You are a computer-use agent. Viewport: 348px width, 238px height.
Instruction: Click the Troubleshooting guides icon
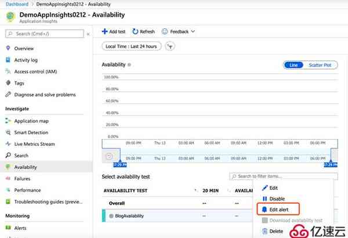point(8,202)
